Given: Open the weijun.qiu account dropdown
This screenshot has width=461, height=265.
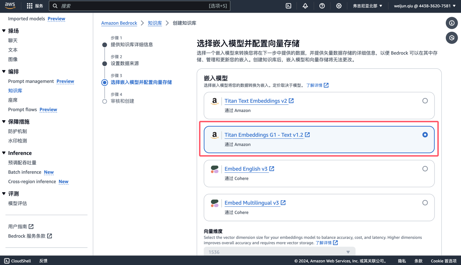Looking at the screenshot, I should coord(425,6).
